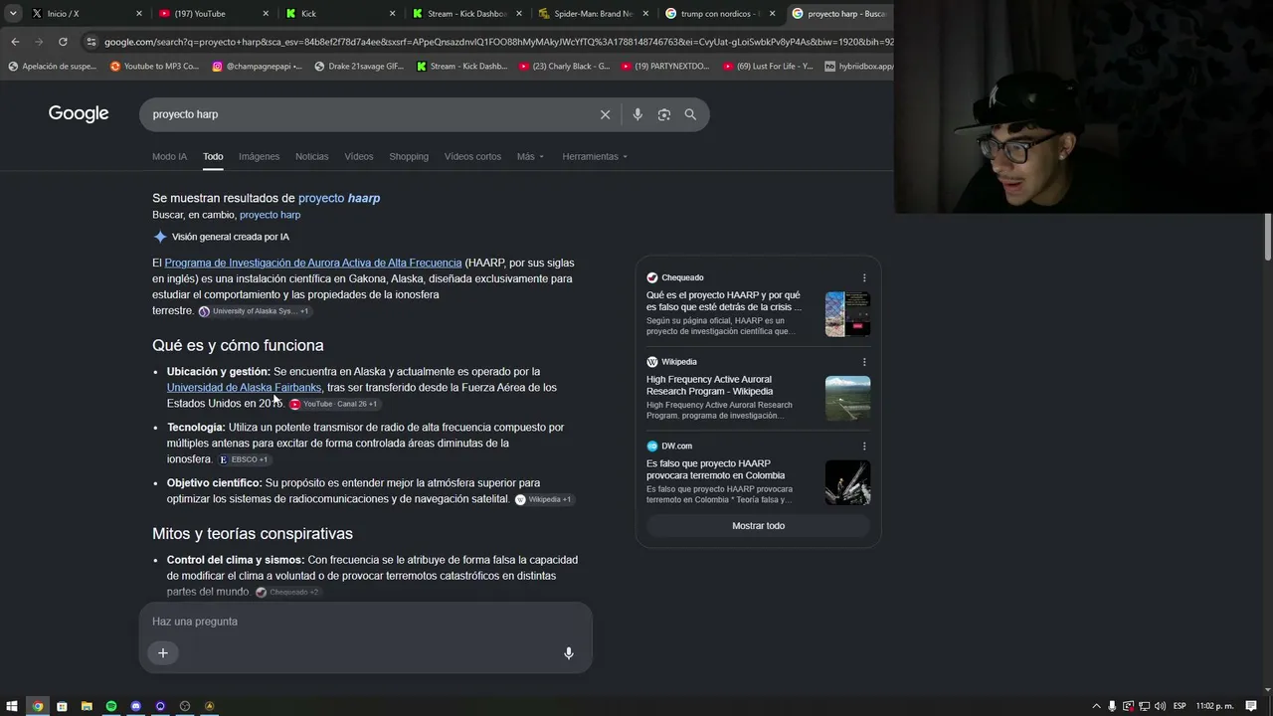Go to the Google logo homepage

[79, 113]
